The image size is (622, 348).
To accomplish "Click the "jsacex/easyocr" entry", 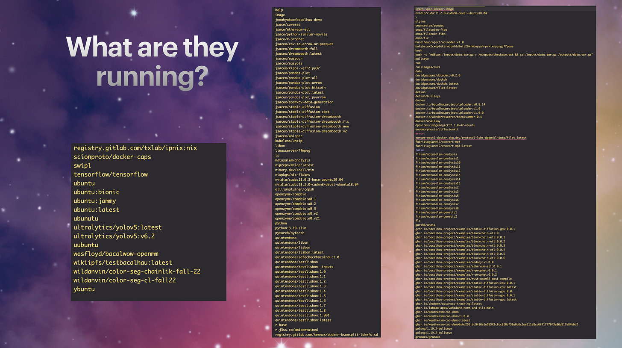I will coord(290,58).
